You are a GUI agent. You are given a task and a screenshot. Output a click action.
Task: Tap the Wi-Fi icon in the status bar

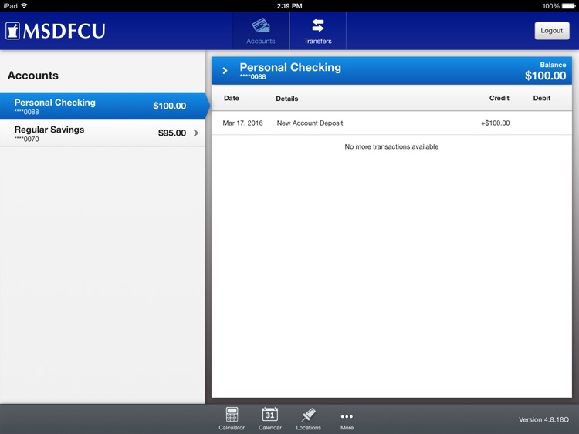click(24, 5)
